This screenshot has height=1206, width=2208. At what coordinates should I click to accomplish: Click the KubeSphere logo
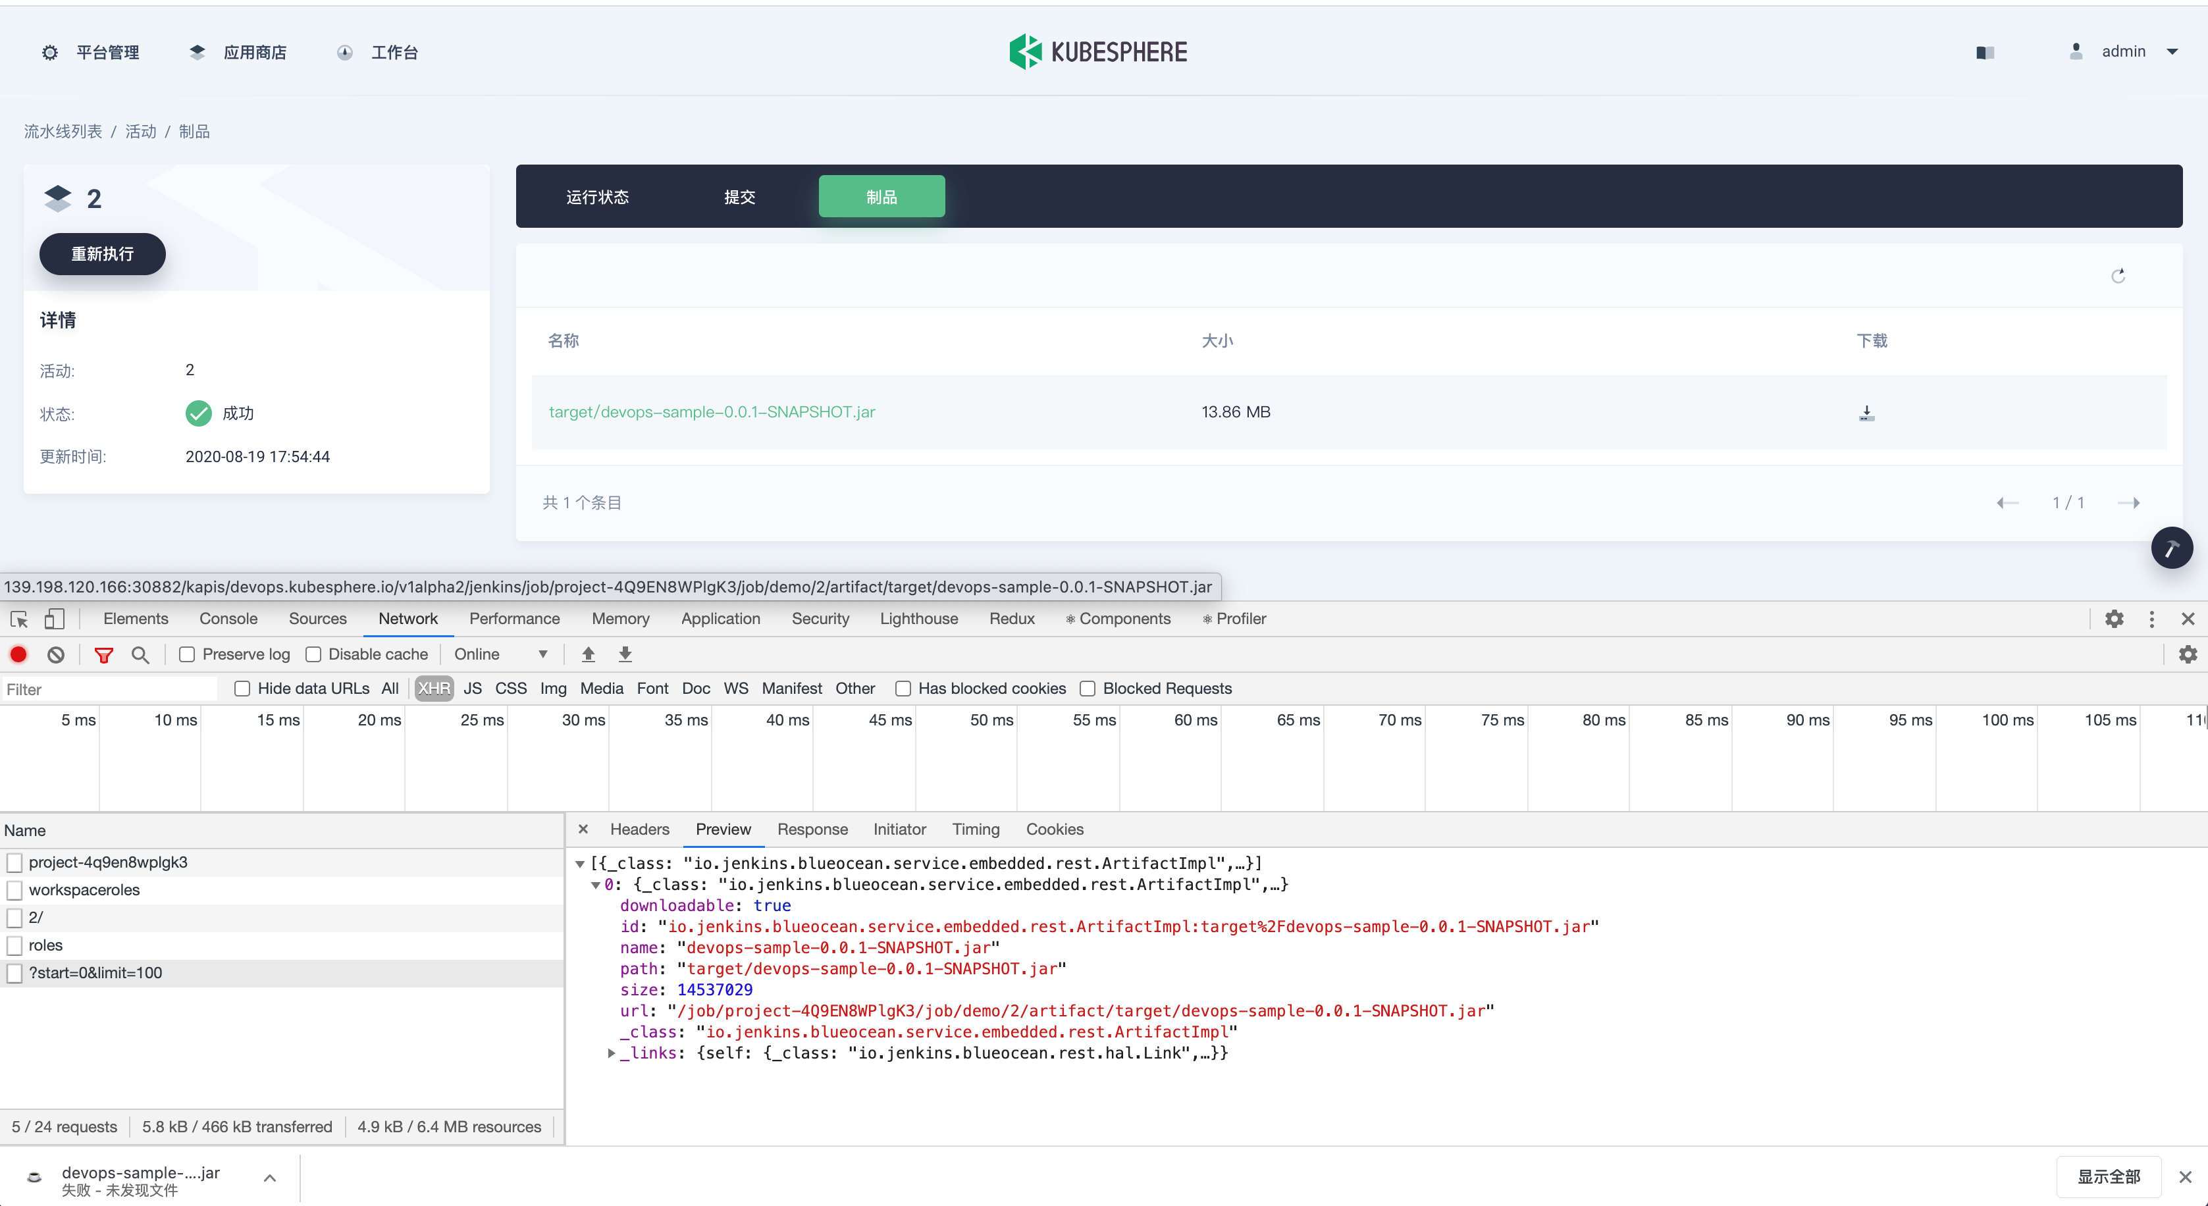[1098, 51]
